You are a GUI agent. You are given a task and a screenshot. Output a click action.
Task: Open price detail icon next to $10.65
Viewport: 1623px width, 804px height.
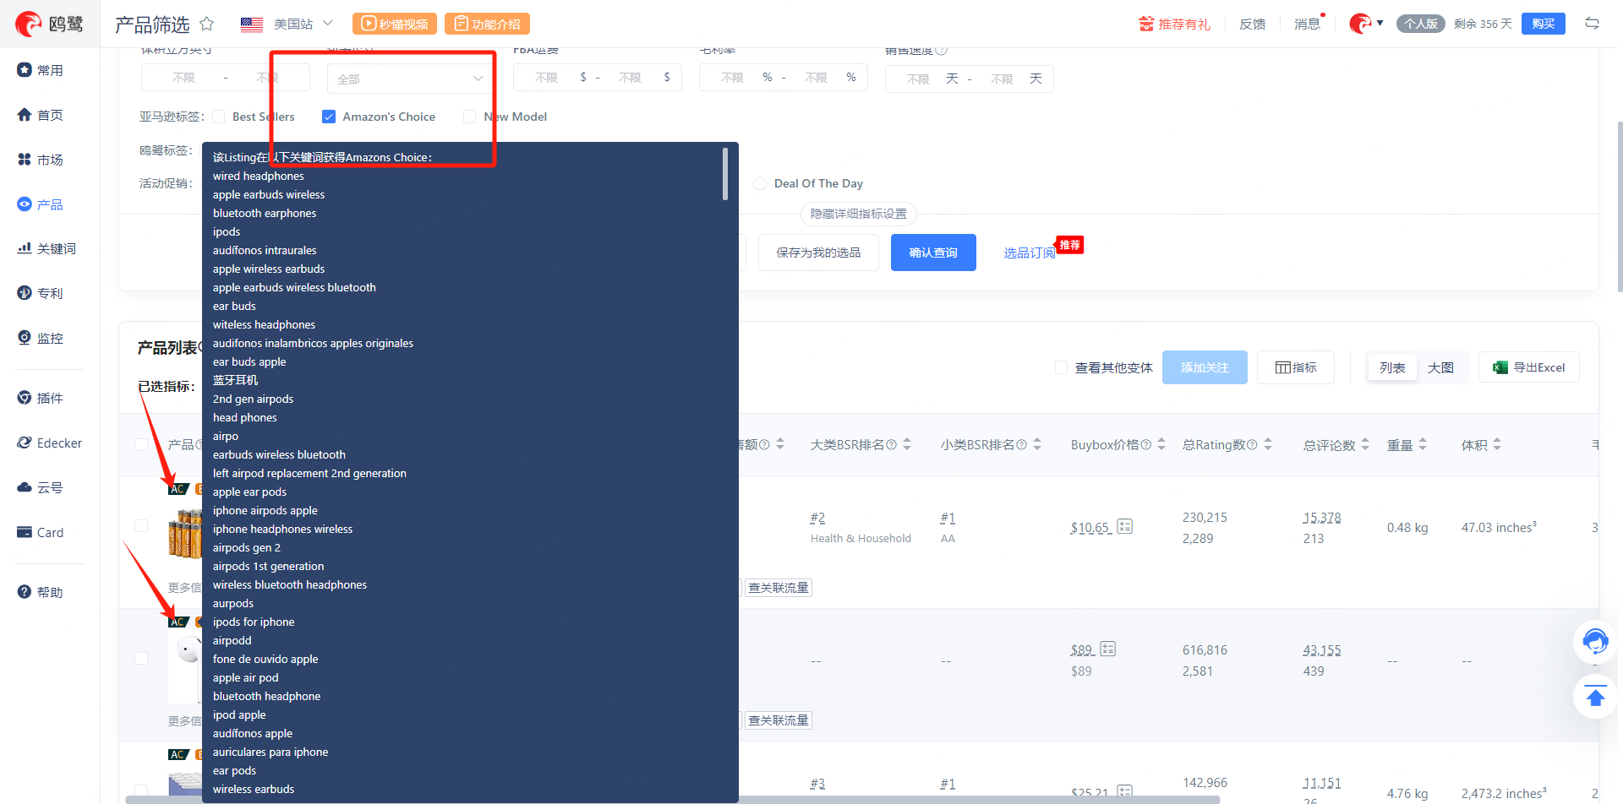tap(1124, 526)
